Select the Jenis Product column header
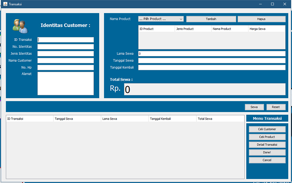Image resolution: width=292 pixels, height=183 pixels. [x=193, y=29]
